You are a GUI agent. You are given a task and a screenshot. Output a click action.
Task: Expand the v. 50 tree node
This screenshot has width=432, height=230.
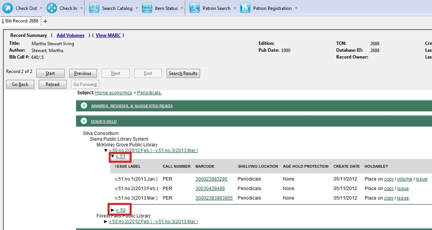pyautogui.click(x=113, y=210)
